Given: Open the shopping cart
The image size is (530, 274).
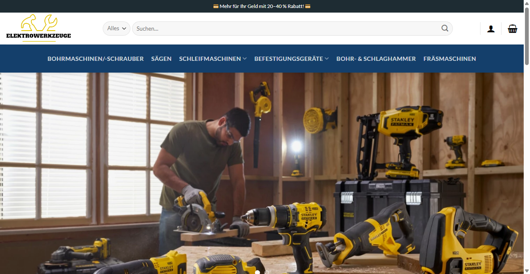Looking at the screenshot, I should [x=512, y=28].
